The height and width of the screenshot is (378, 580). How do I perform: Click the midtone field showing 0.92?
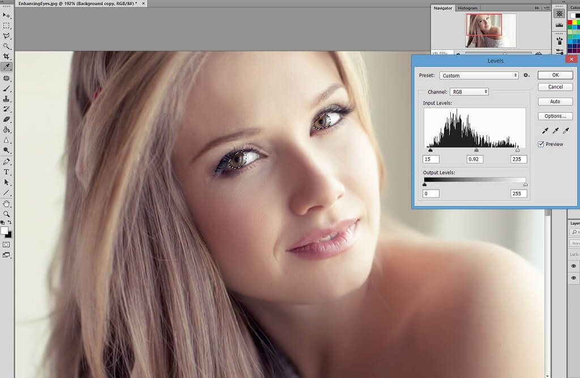(475, 159)
